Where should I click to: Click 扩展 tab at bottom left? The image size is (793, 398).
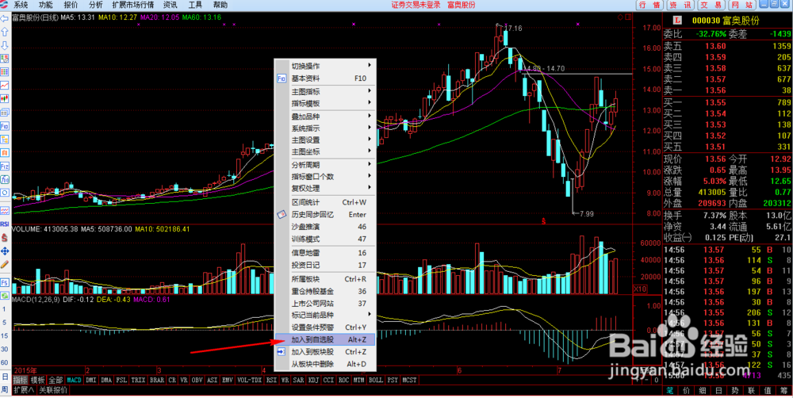tap(23, 390)
